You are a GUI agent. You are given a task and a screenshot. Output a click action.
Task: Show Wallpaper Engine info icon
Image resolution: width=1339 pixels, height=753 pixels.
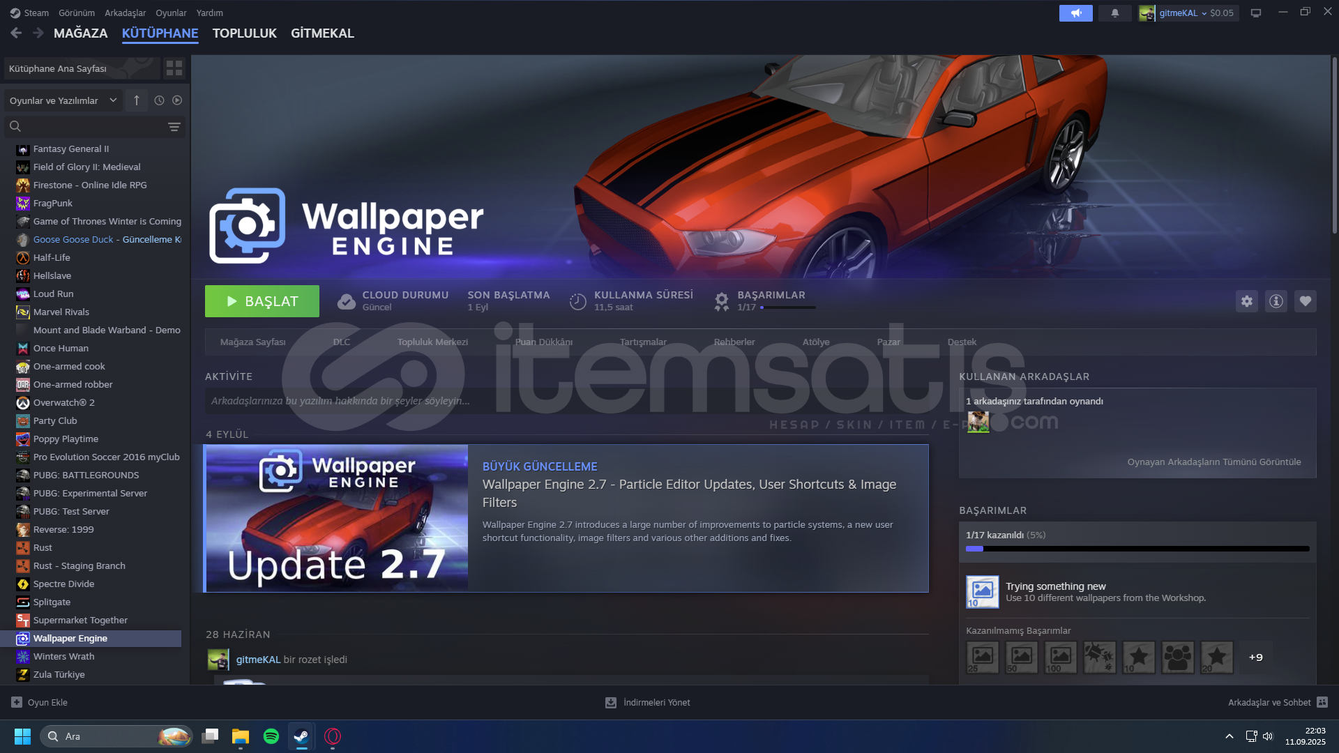click(1276, 301)
